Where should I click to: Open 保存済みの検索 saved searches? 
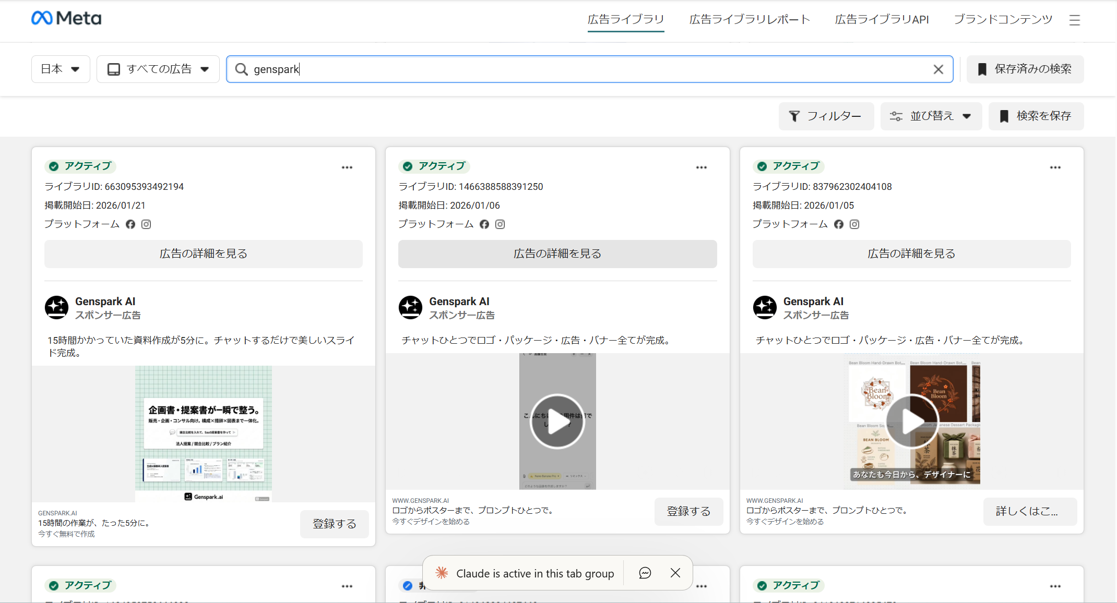click(x=1025, y=69)
